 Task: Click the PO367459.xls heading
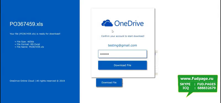26,24
